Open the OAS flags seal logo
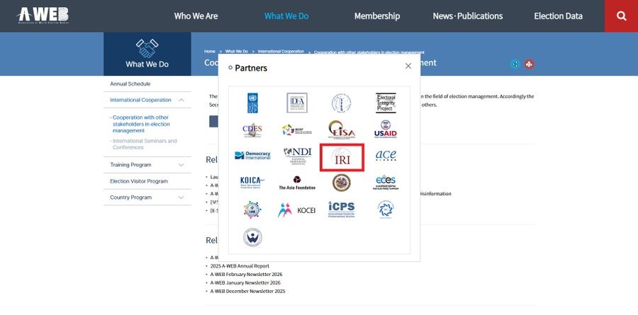The width and height of the screenshot is (638, 315). 342,183
